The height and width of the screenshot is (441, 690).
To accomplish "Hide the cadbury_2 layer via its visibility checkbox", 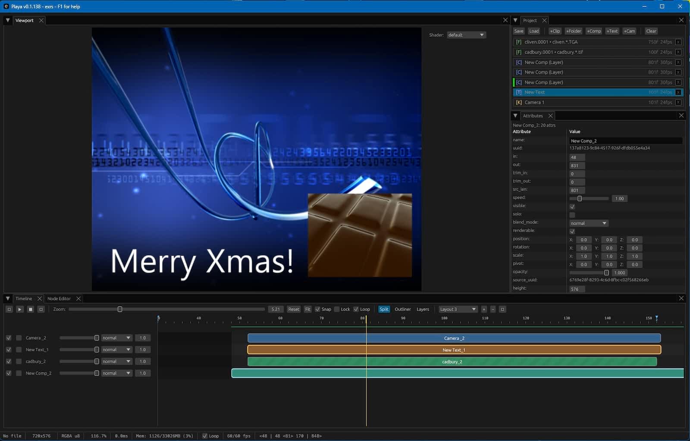I will tap(9, 361).
